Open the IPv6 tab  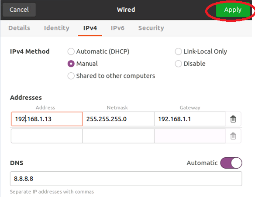click(117, 28)
